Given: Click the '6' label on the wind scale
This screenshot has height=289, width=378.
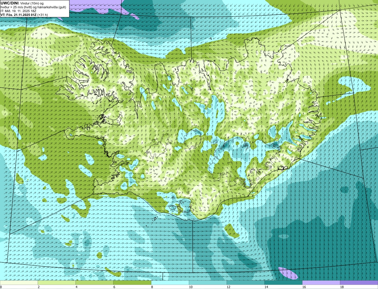Looking at the screenshot, I should coord(114,287).
